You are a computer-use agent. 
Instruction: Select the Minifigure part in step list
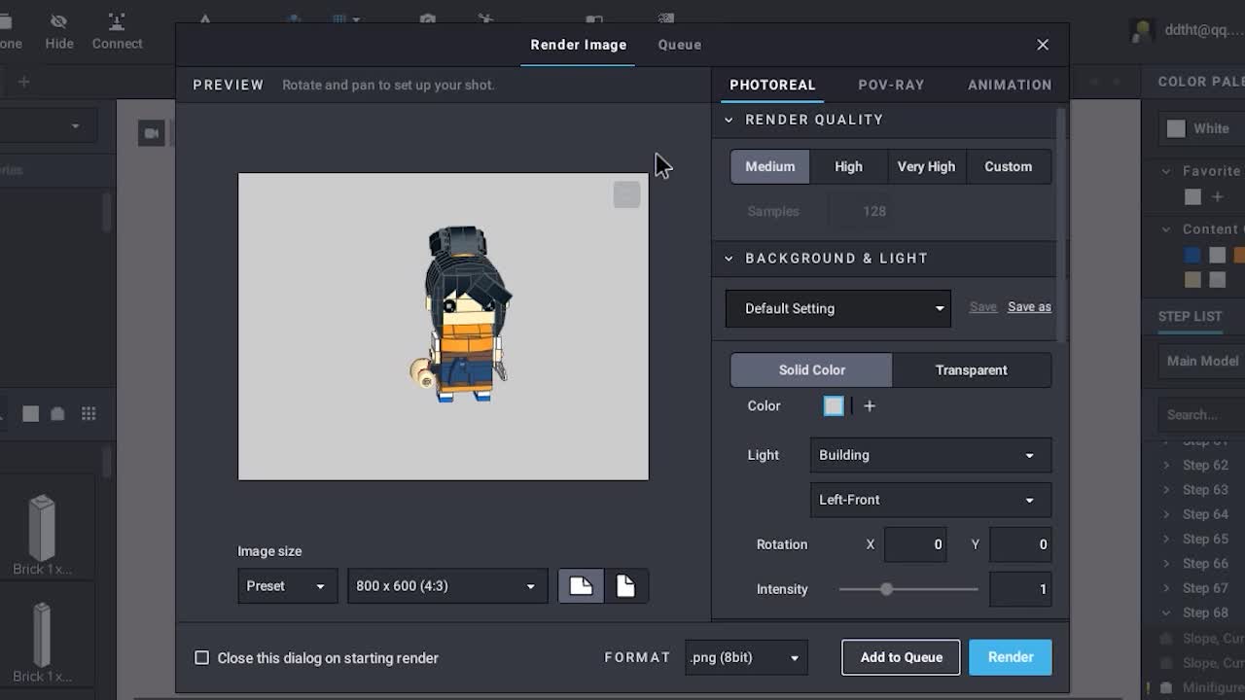(x=1203, y=687)
